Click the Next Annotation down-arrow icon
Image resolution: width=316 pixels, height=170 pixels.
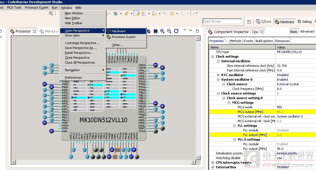click(x=143, y=14)
